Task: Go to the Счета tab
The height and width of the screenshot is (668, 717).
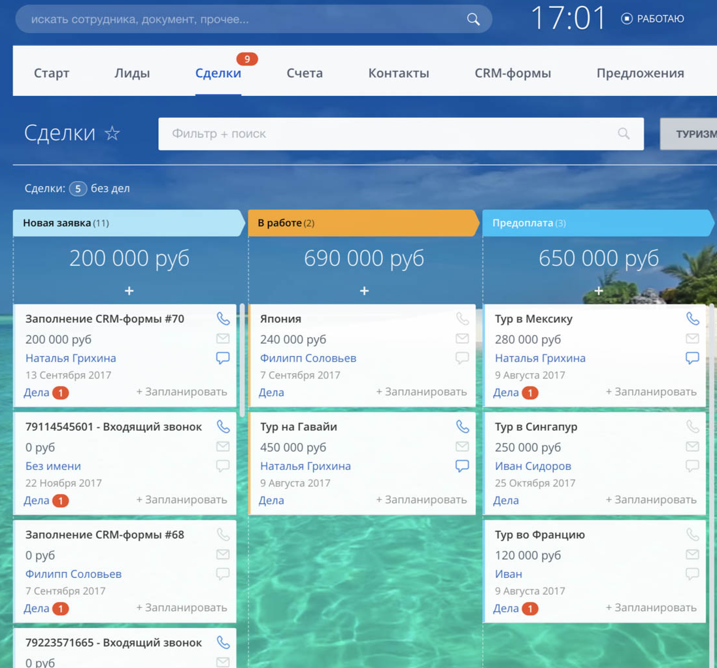Action: click(x=305, y=73)
